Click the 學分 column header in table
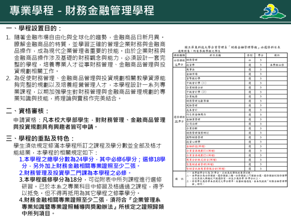Viewport: 291px width, 218px height. coord(260,55)
